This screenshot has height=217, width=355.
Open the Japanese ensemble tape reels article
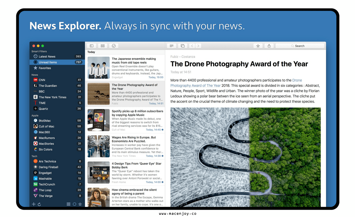pos(125,68)
